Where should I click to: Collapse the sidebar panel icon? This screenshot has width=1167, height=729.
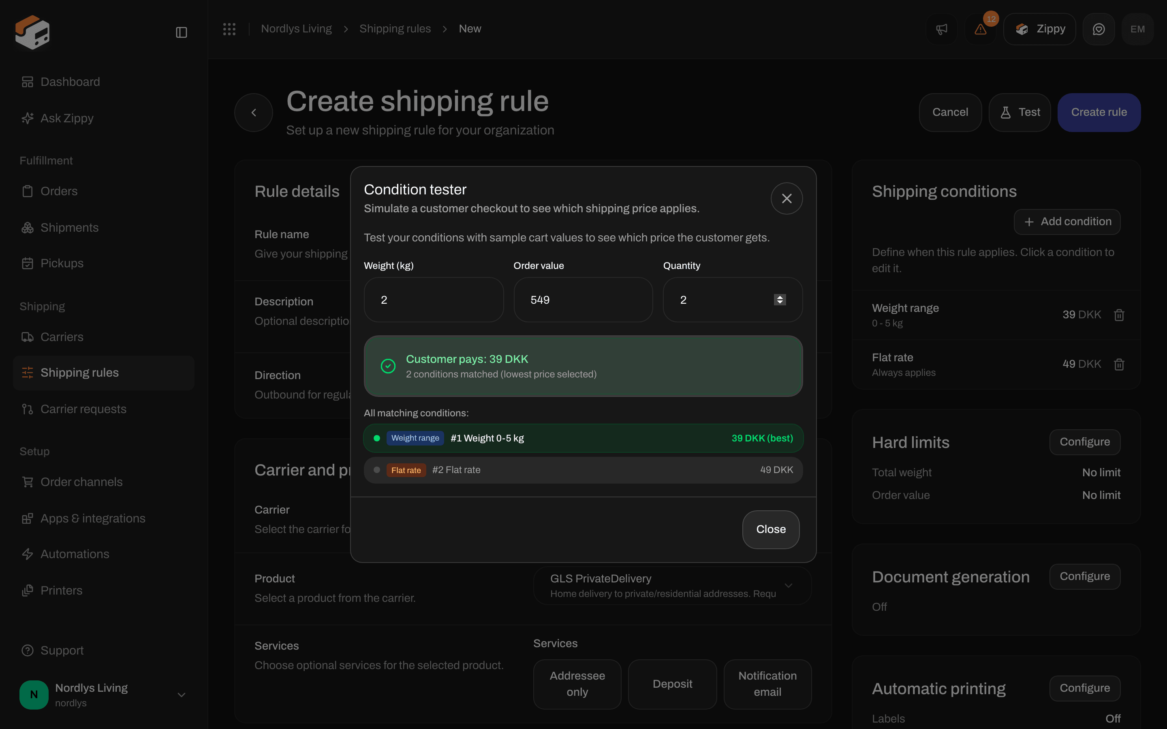tap(181, 32)
